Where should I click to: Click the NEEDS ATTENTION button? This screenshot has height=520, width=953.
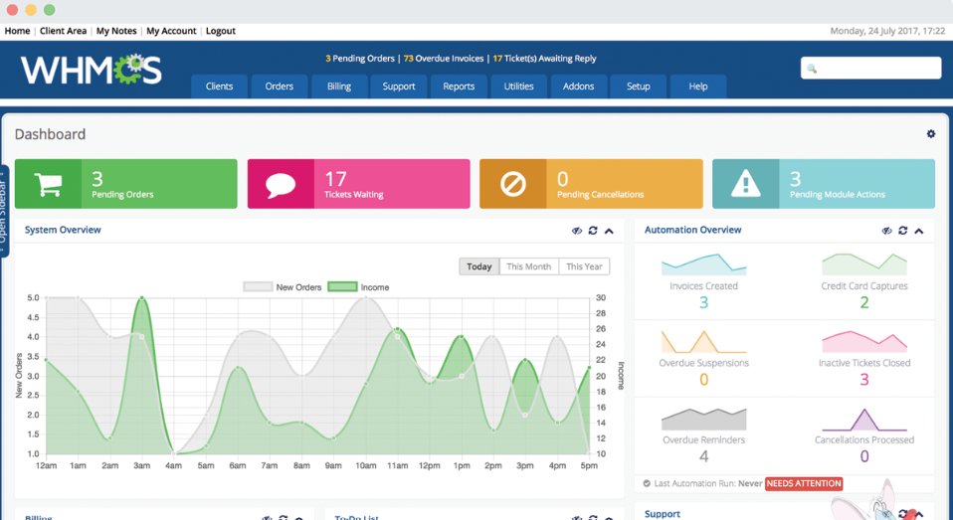(804, 483)
